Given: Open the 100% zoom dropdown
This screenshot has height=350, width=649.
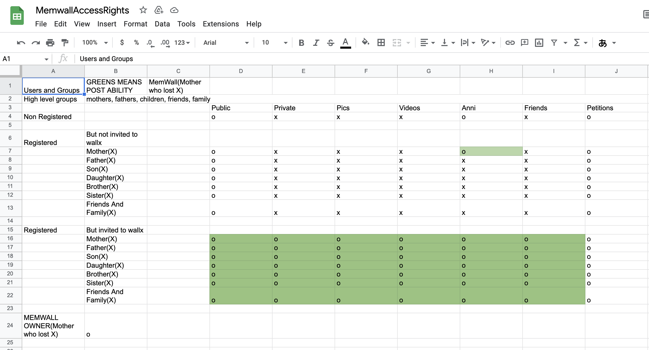Looking at the screenshot, I should [x=95, y=43].
